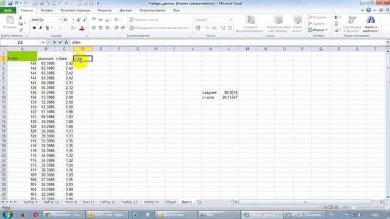Open the Формат cells dropdown
The width and height of the screenshot is (390, 219).
tap(317, 30)
